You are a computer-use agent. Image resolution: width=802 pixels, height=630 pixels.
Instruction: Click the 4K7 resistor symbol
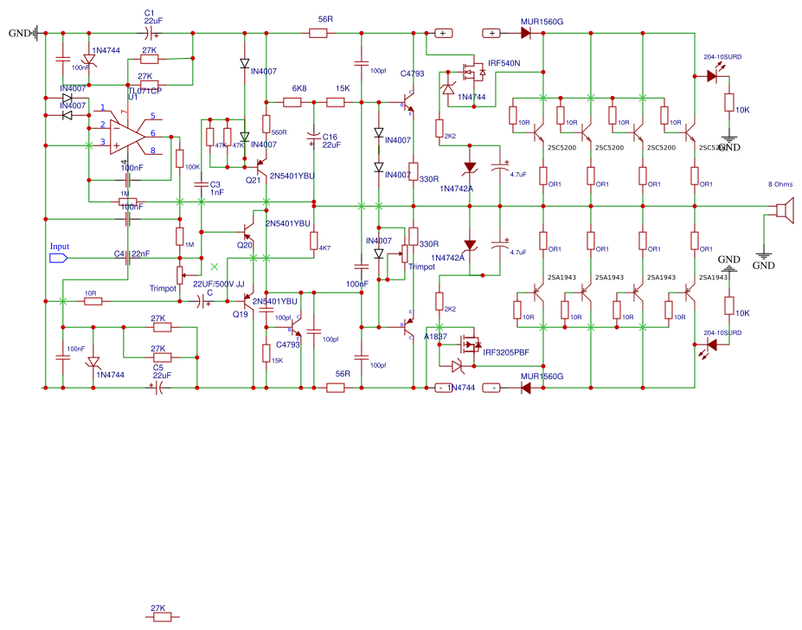pos(313,241)
